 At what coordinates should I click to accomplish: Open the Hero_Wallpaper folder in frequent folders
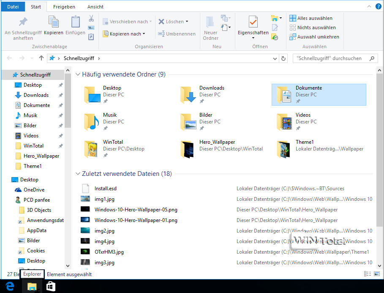[223, 149]
